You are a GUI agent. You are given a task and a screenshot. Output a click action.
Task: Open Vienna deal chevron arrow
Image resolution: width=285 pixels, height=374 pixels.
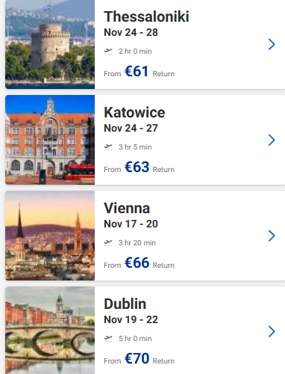(272, 236)
